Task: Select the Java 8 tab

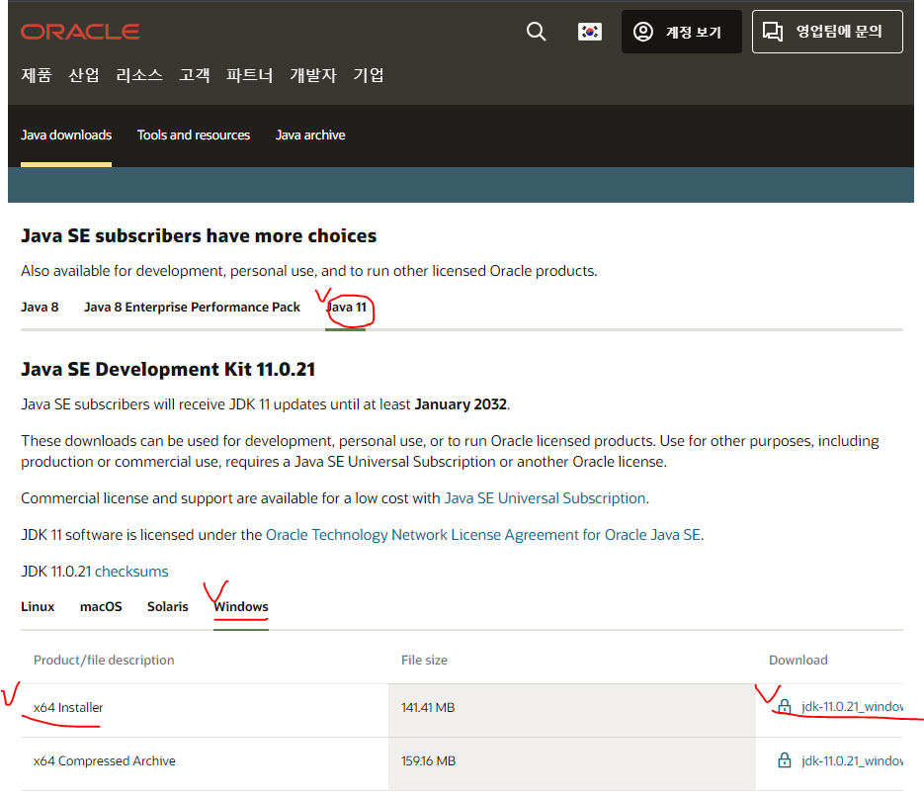Action: pos(40,308)
